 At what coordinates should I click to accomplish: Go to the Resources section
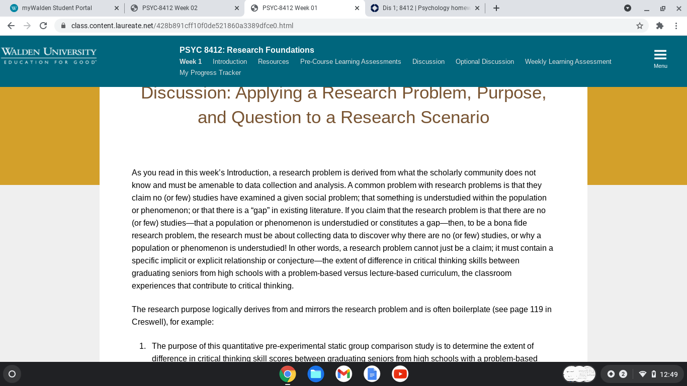click(274, 62)
